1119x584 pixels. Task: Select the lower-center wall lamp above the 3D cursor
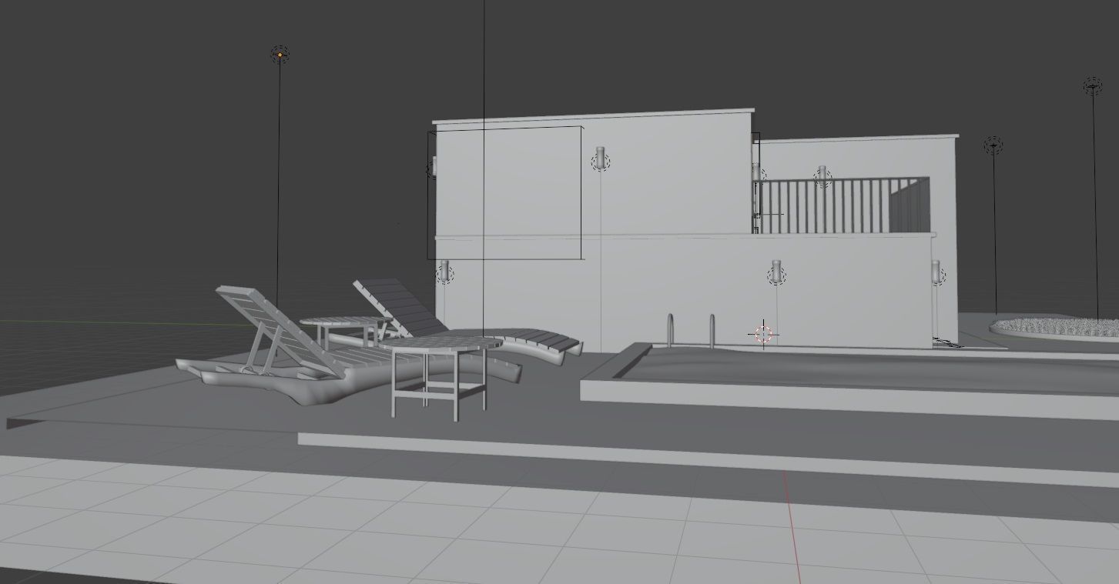click(x=776, y=273)
